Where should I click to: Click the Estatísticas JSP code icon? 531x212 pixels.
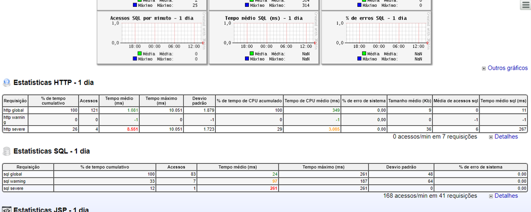coord(6,210)
